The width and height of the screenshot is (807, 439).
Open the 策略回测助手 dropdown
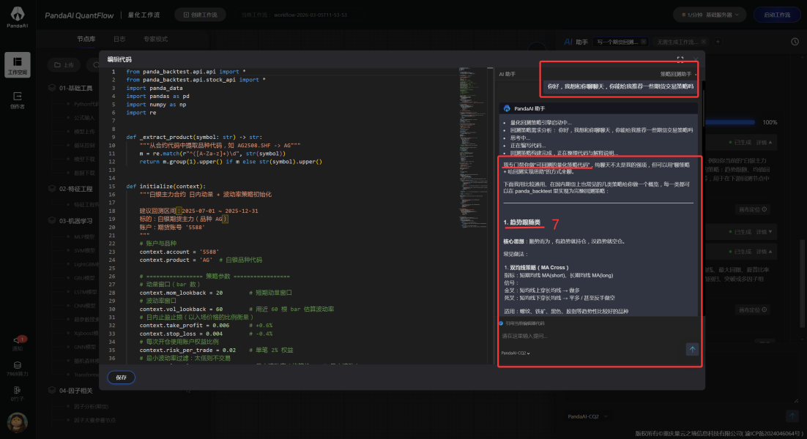pos(678,74)
